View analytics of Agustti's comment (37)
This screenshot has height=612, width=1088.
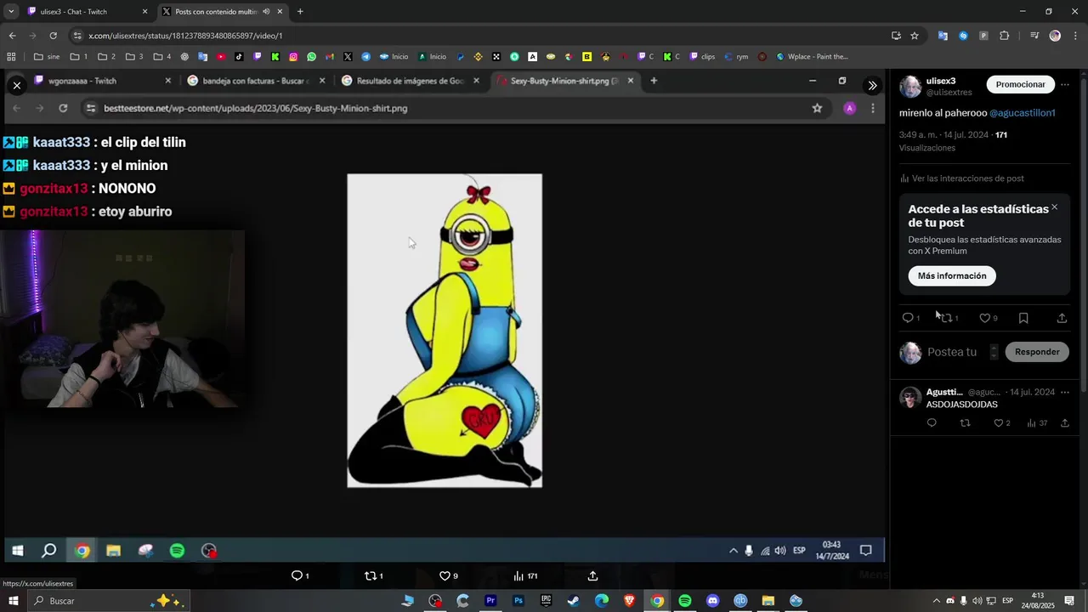coord(1031,423)
